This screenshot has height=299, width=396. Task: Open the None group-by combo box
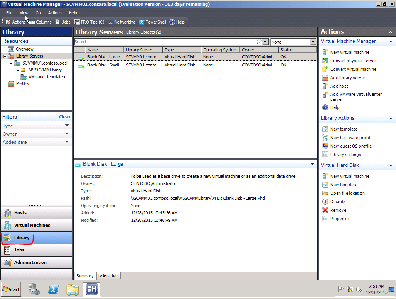(293, 42)
